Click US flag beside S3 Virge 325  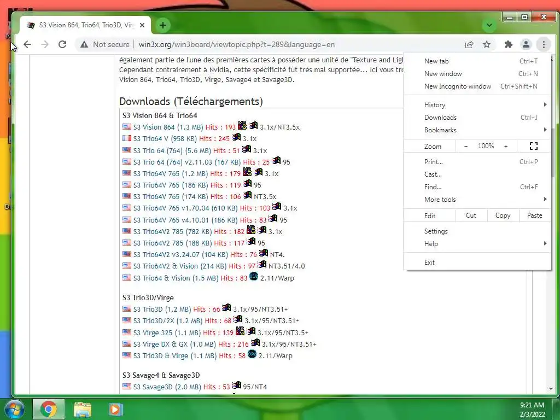click(x=127, y=332)
